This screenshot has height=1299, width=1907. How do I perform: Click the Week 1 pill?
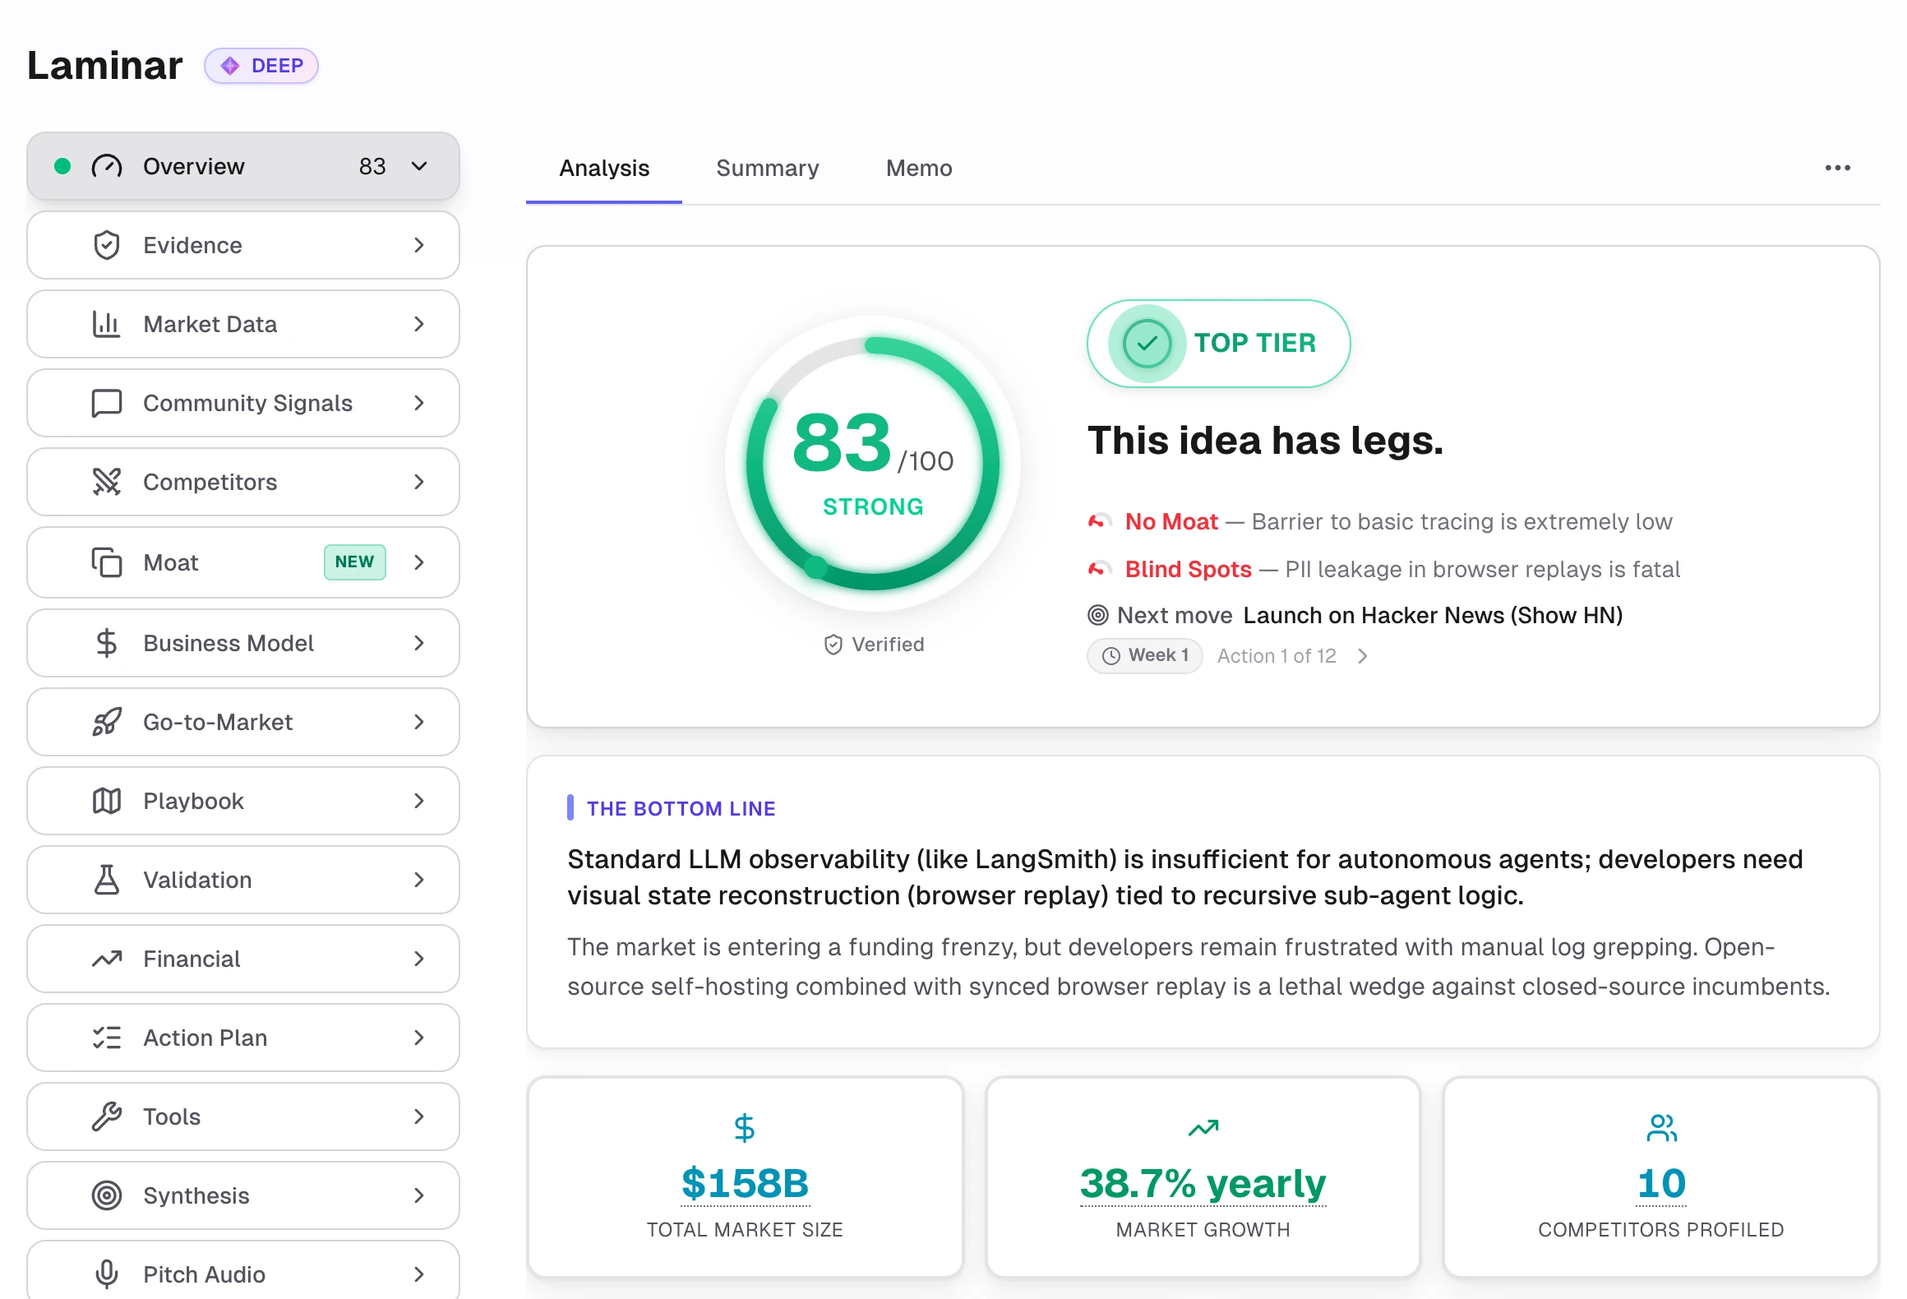[x=1145, y=656]
